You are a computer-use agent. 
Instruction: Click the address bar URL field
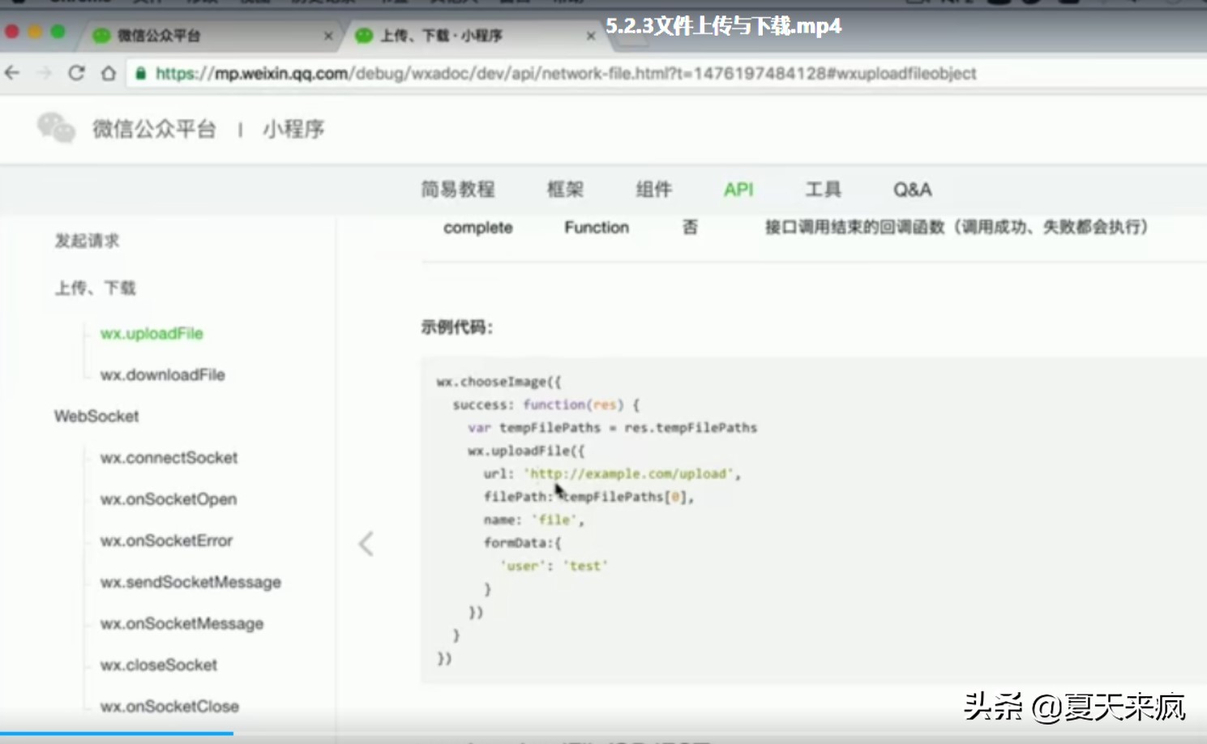coord(665,74)
